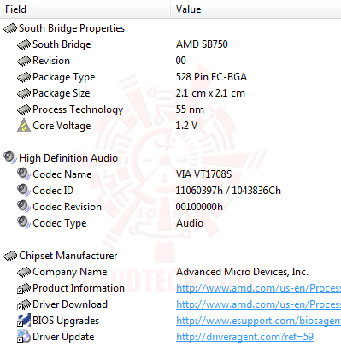Select the Driver Update field label

(x=63, y=337)
